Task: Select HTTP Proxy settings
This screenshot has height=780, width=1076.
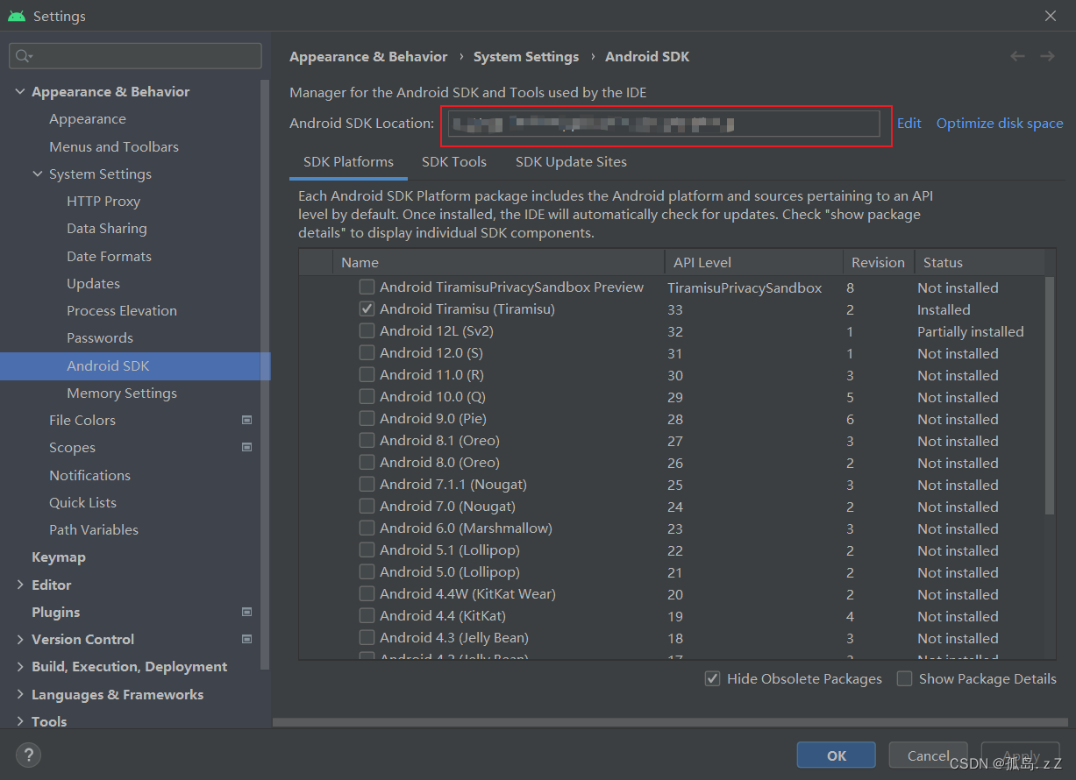Action: (103, 202)
